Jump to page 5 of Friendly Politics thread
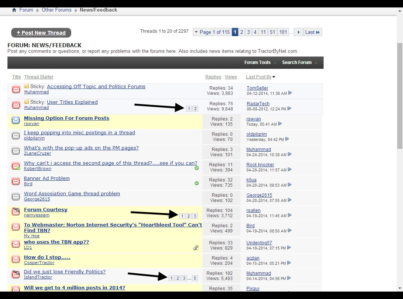Viewport: 403px width, 299px height. pos(195,278)
